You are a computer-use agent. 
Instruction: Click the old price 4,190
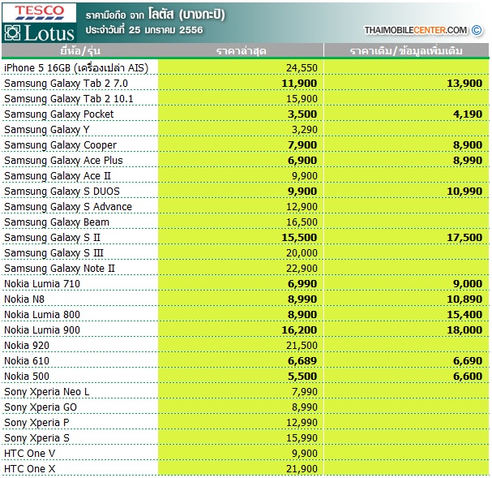pyautogui.click(x=468, y=114)
